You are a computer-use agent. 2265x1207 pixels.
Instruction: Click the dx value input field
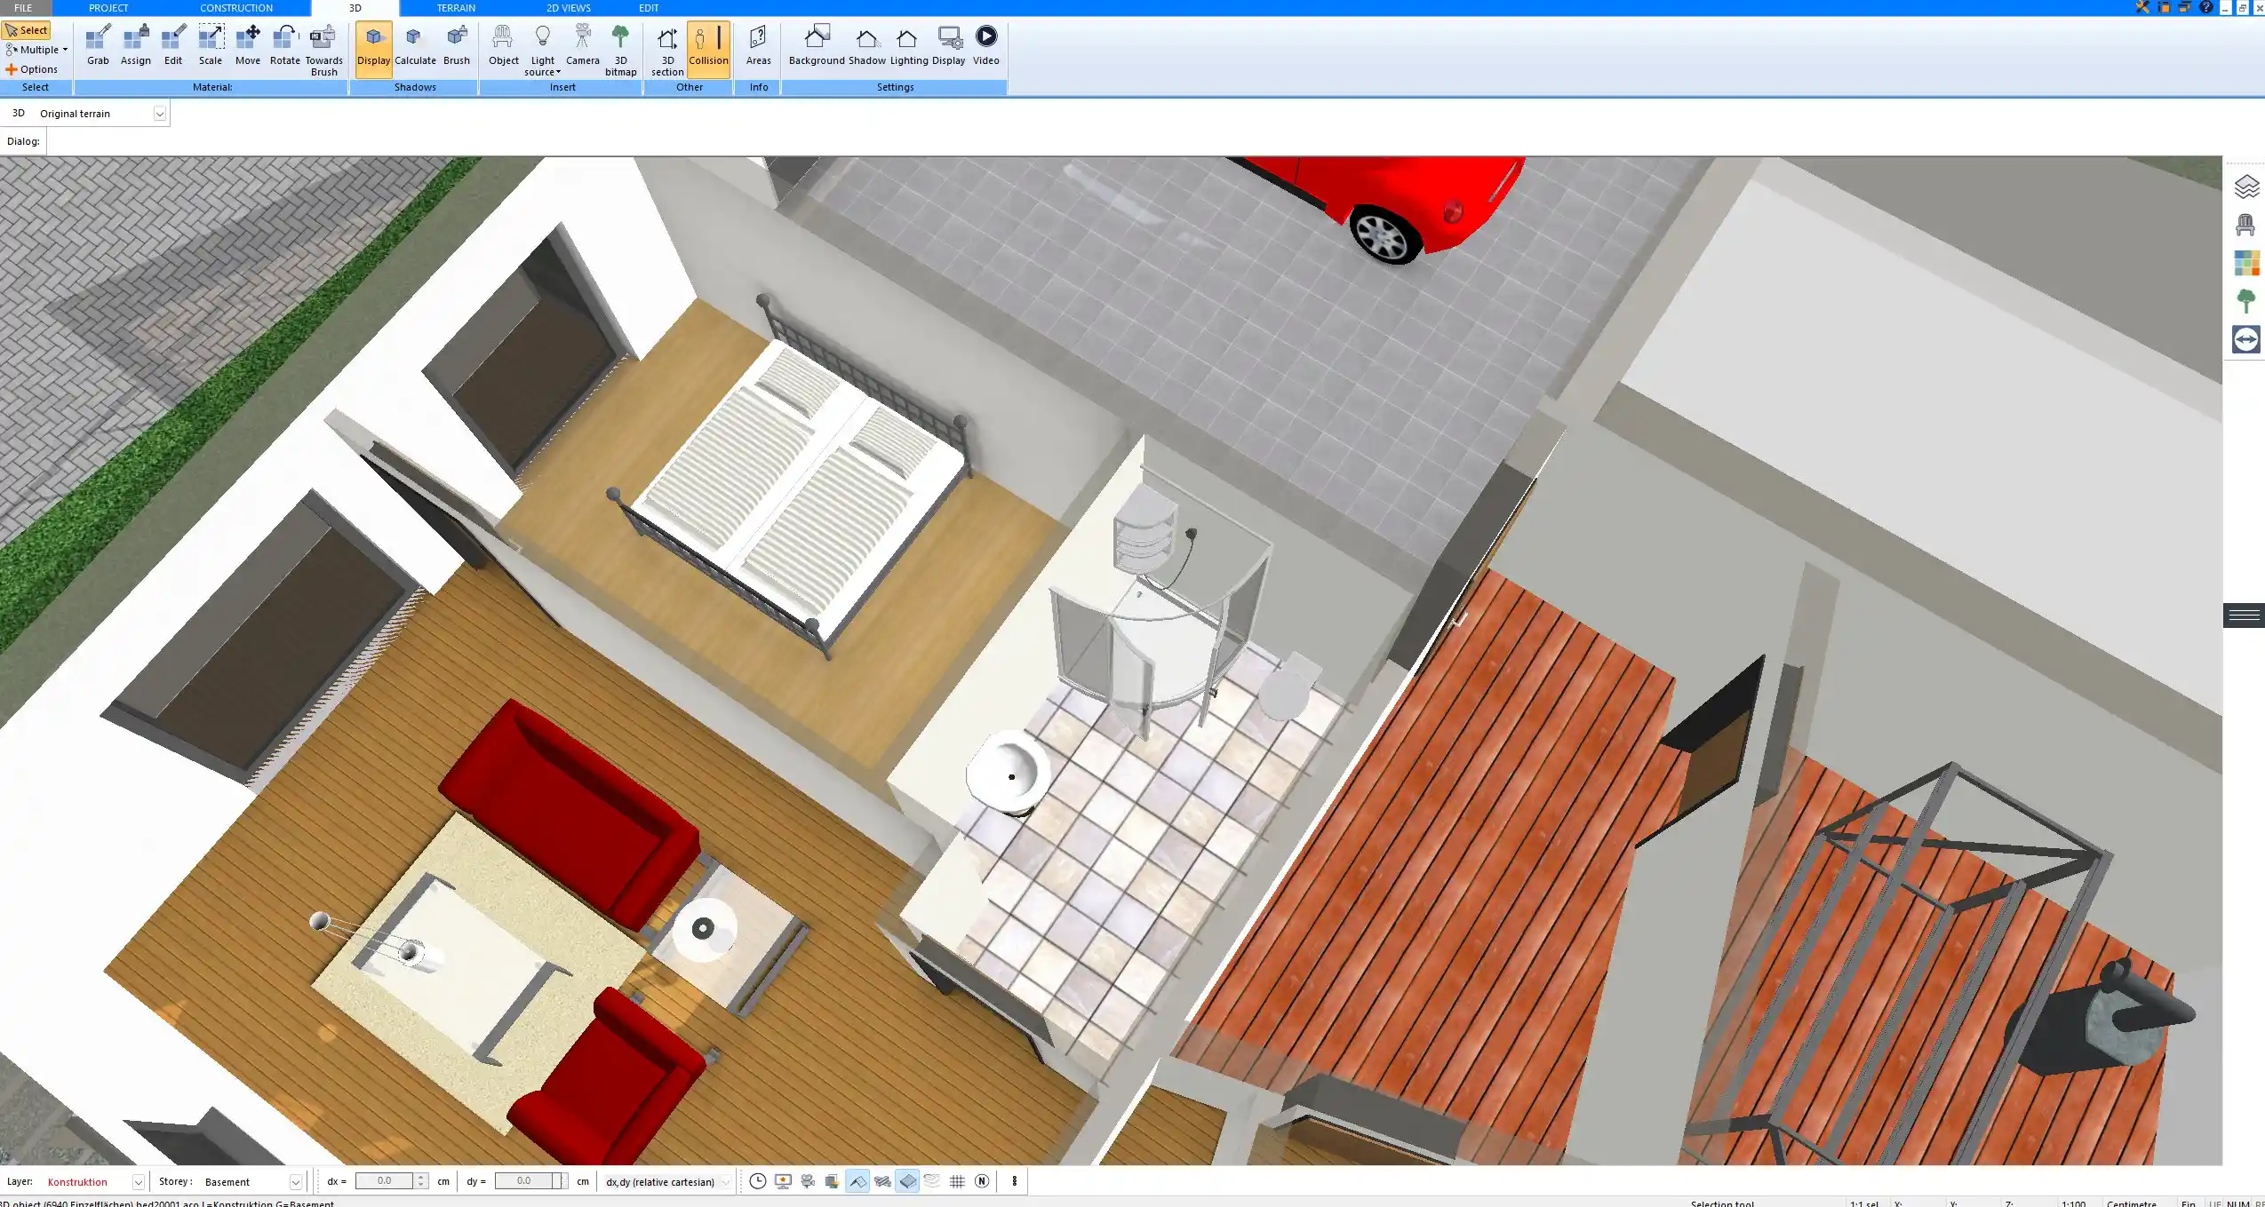384,1181
